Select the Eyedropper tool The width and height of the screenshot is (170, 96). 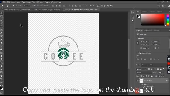[x=1, y=33]
